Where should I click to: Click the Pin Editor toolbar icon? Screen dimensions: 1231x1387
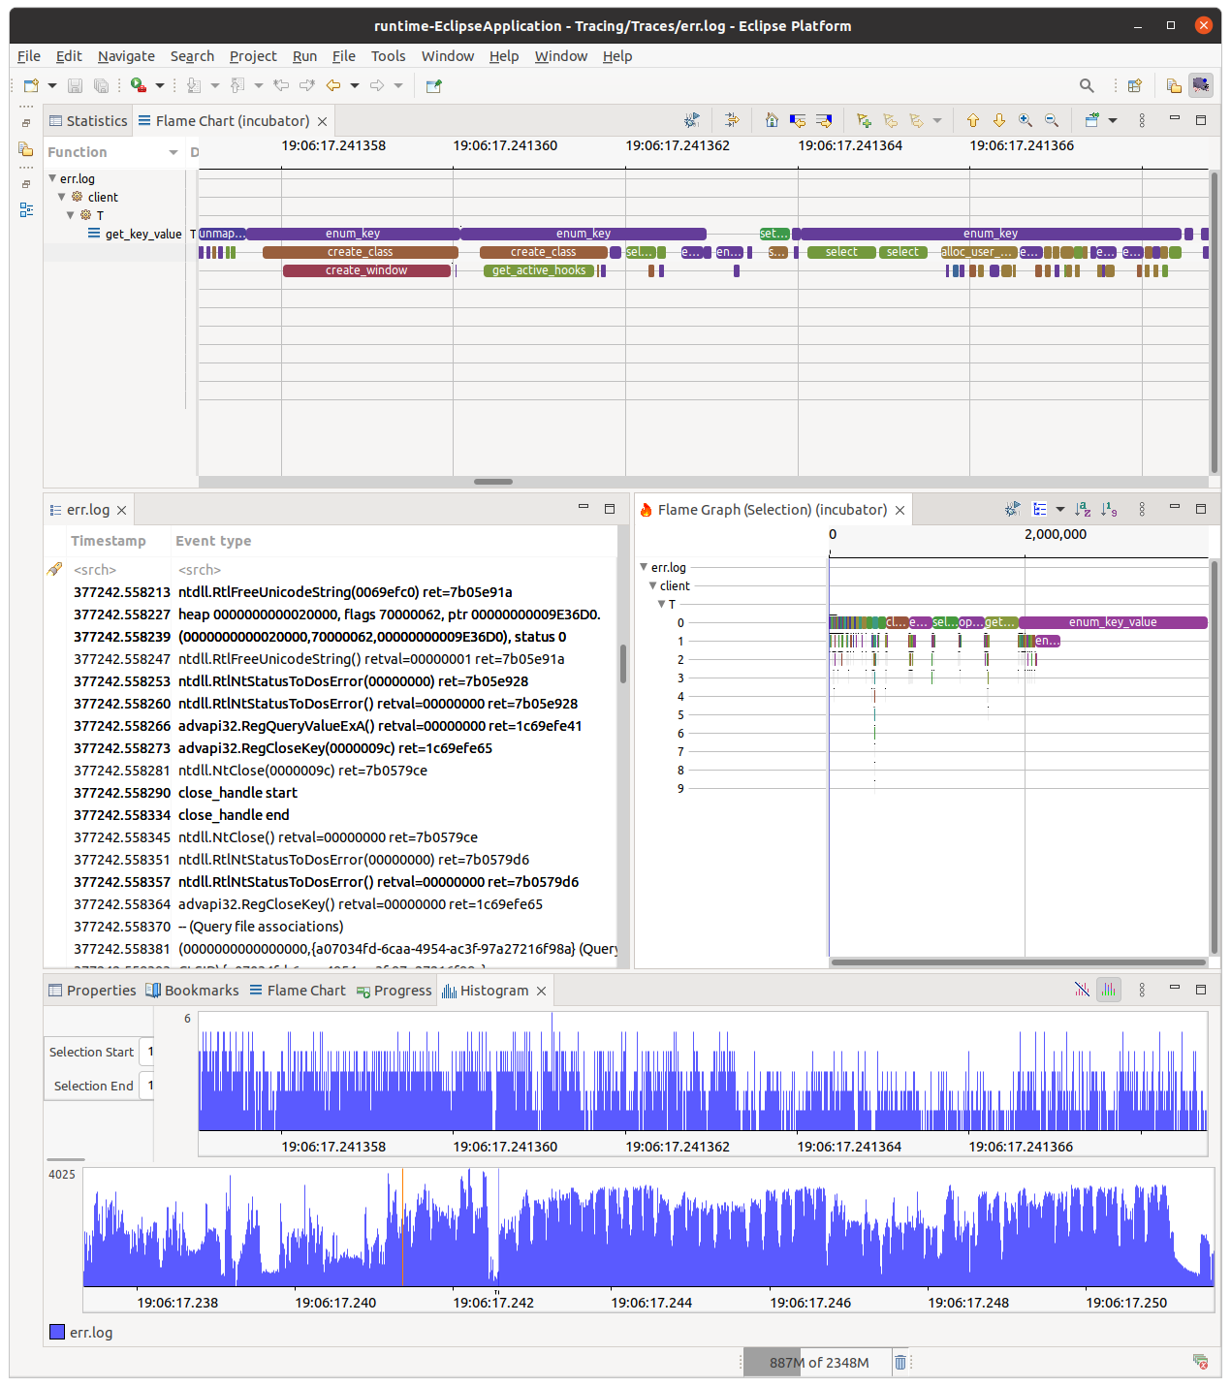[x=433, y=86]
